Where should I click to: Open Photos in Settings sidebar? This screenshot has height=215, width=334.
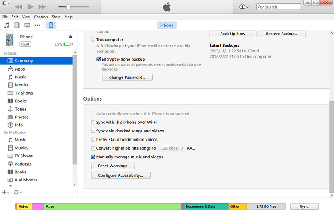[36, 117]
